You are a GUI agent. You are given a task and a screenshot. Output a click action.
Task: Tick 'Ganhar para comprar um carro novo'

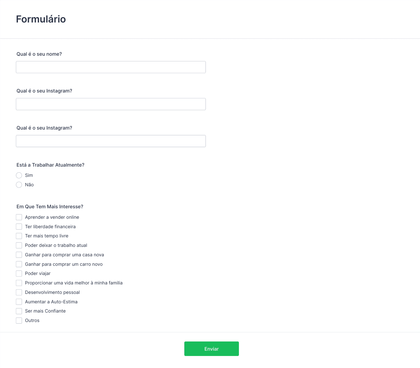(x=19, y=264)
